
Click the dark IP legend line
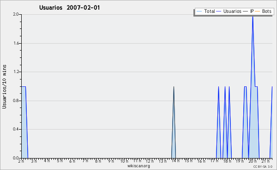[246, 11]
